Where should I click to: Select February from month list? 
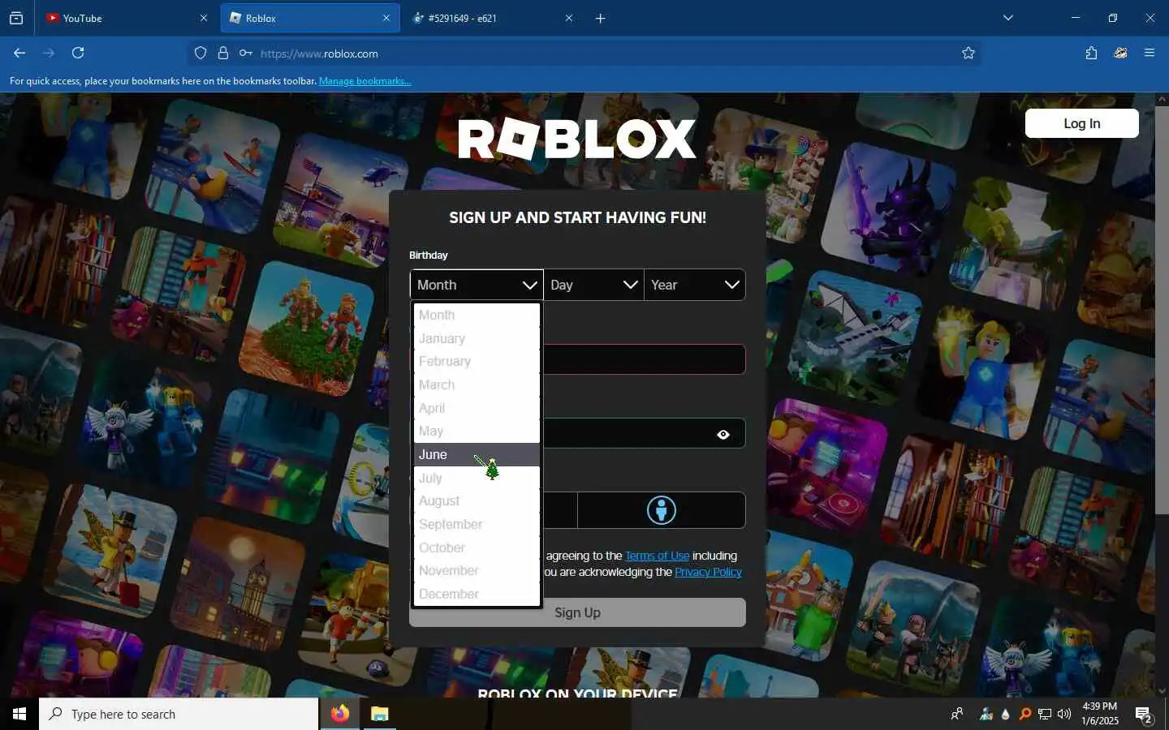point(477,362)
